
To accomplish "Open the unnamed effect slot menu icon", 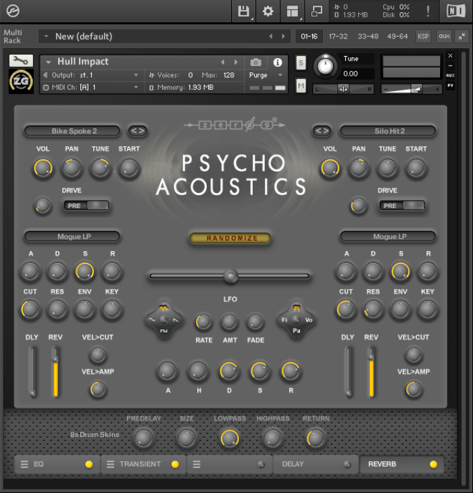I will [x=197, y=464].
